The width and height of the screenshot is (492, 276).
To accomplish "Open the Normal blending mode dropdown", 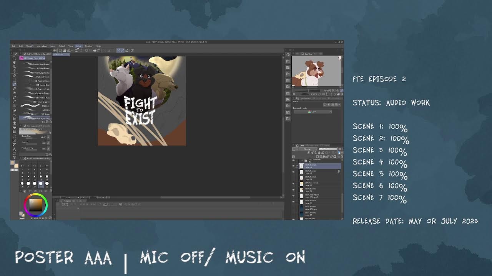I will pos(308,149).
